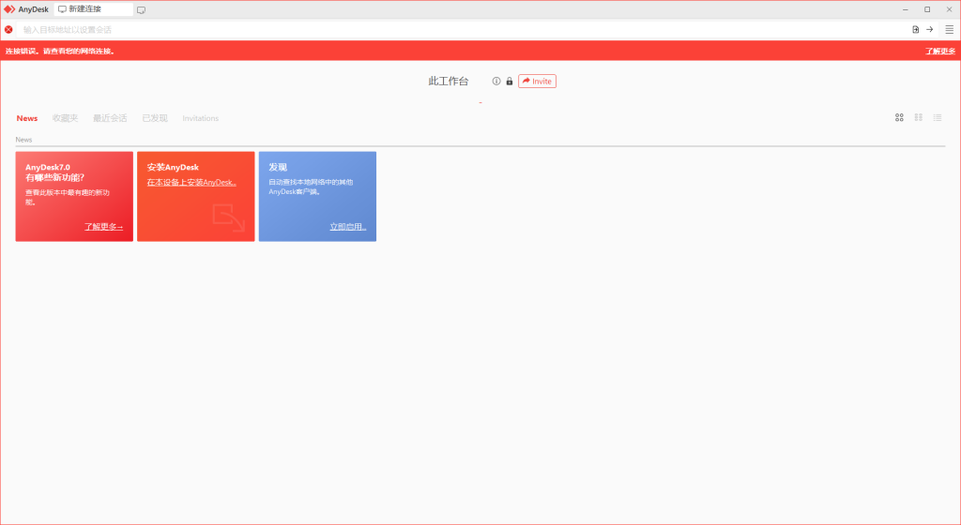Image resolution: width=961 pixels, height=525 pixels.
Task: Click 了解更多→ on AnyDesk7.0 card
Action: point(103,226)
